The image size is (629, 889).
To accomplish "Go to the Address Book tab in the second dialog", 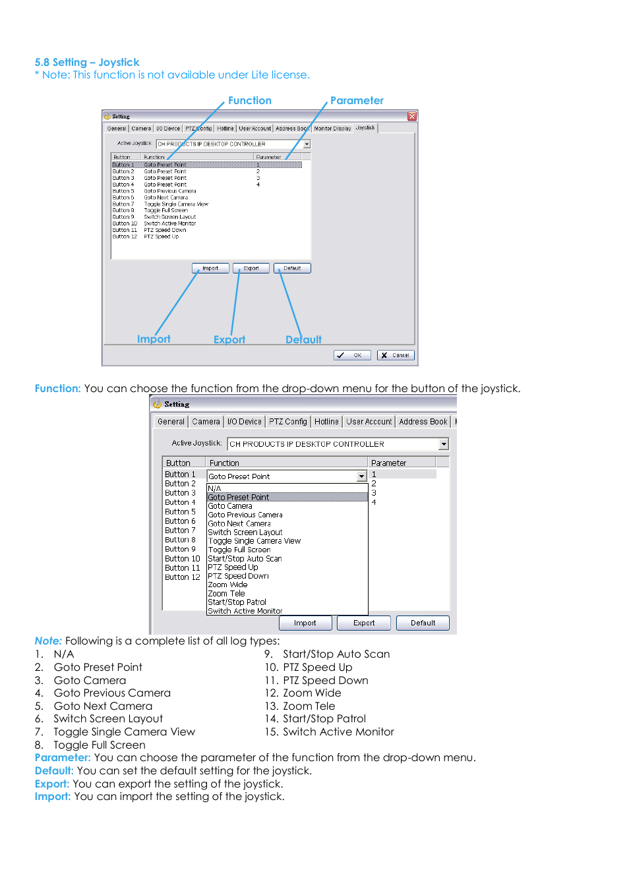I will coord(423,422).
